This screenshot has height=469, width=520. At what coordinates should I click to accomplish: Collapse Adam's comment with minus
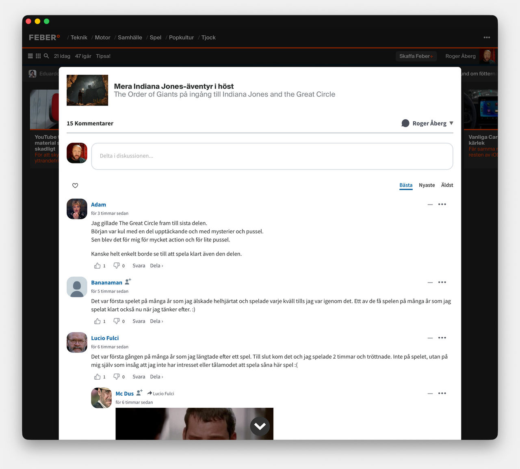(430, 204)
